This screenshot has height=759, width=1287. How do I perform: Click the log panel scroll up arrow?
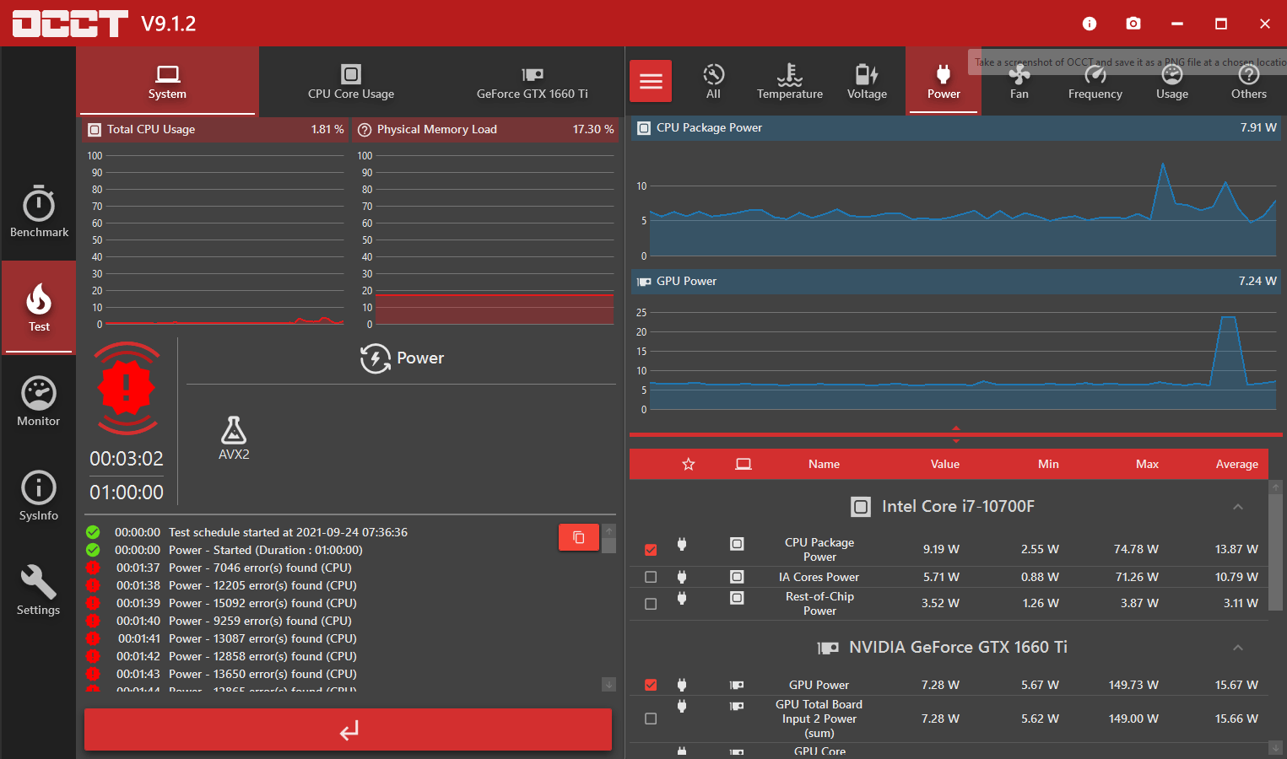608,530
